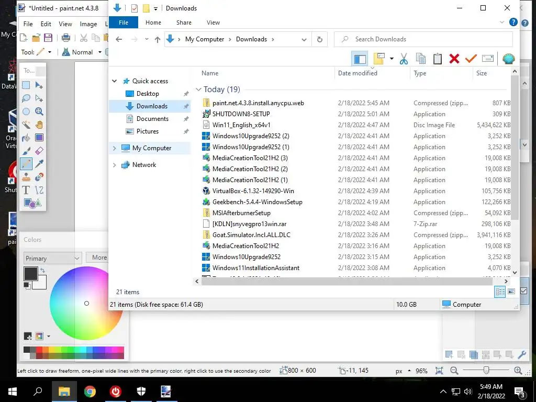Select the Ellipse Select tool
Image resolution: width=536 pixels, height=402 pixels.
pos(26,111)
